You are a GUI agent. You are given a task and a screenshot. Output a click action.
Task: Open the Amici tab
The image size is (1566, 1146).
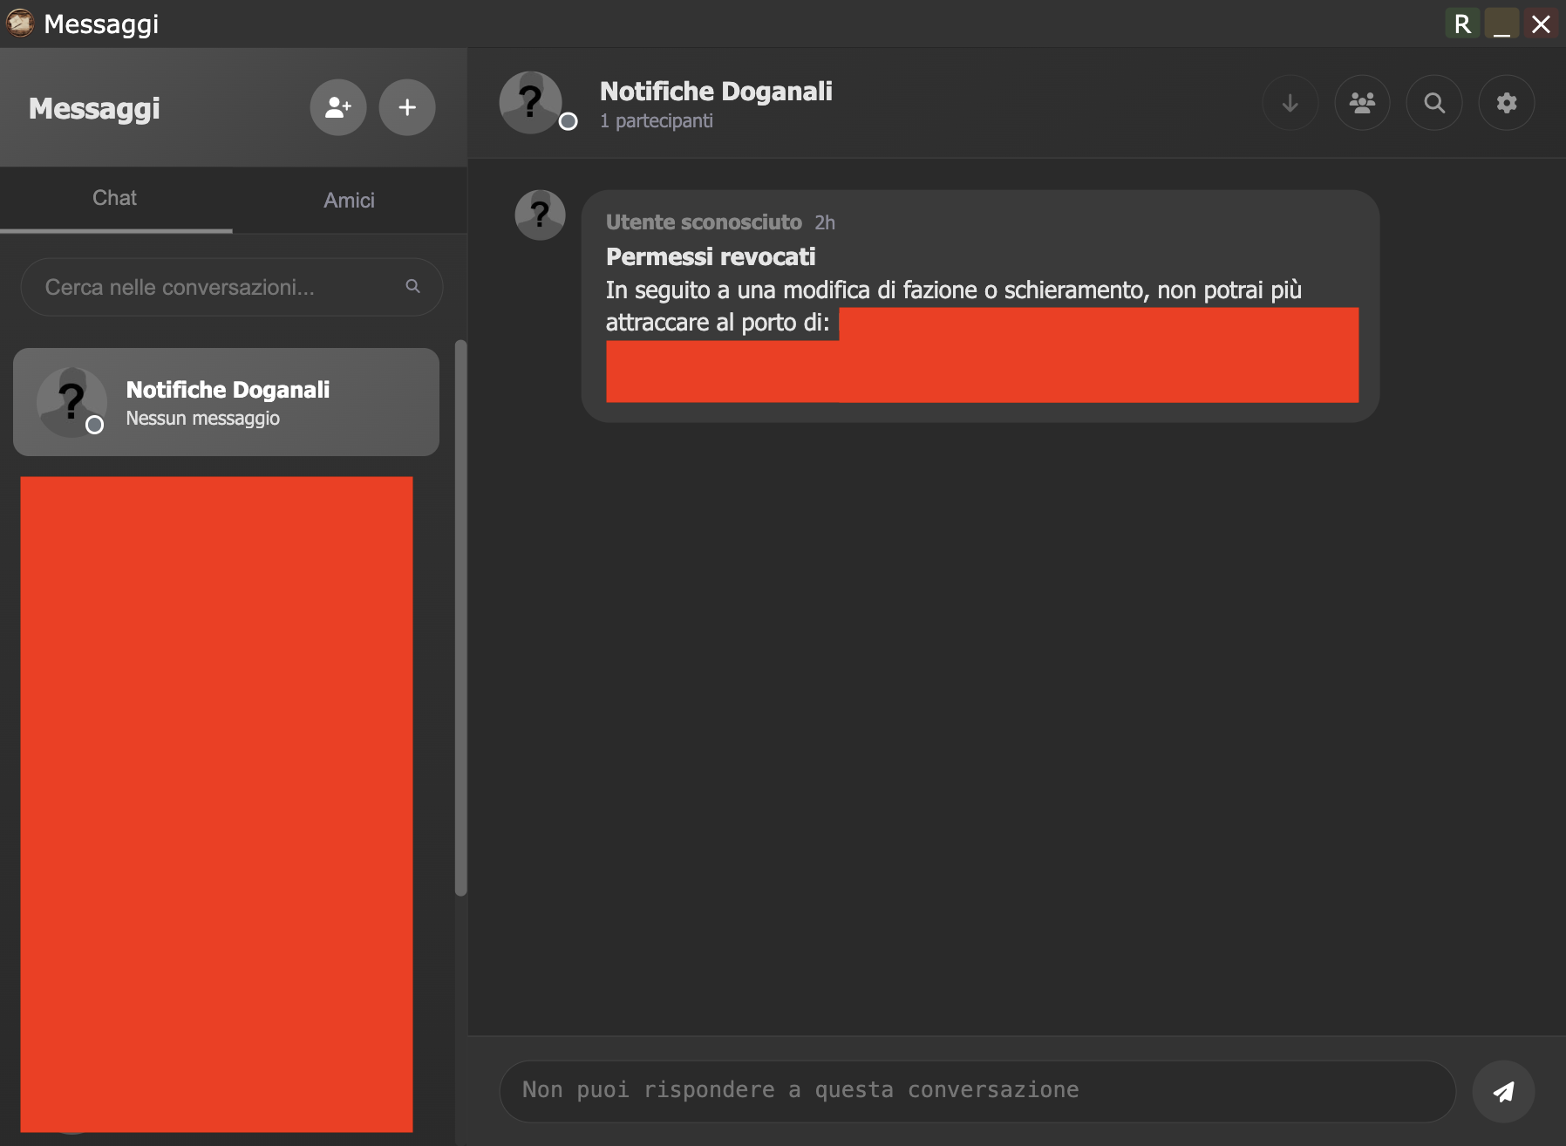349,201
